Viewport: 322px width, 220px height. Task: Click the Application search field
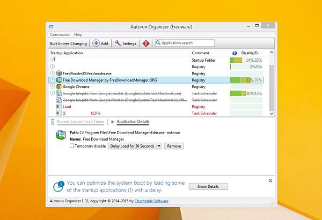pyautogui.click(x=185, y=43)
